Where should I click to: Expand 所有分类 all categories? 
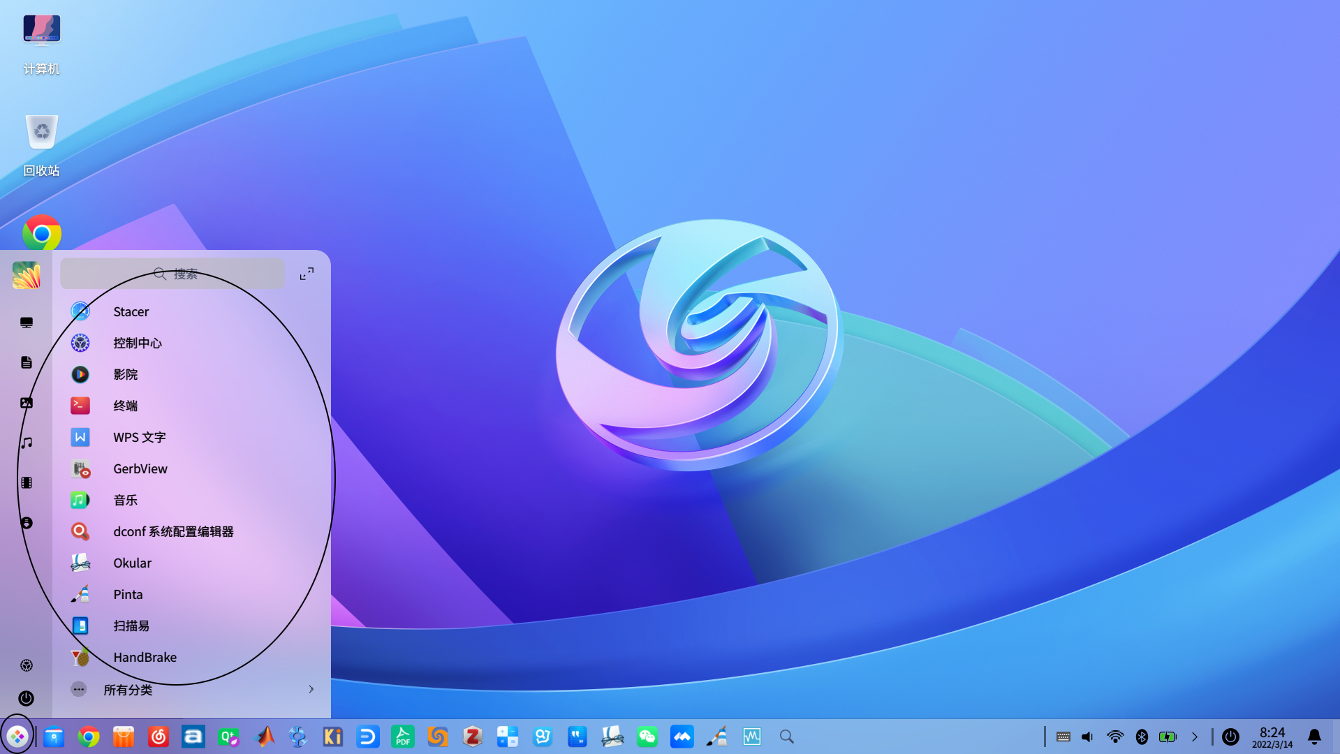coord(191,690)
